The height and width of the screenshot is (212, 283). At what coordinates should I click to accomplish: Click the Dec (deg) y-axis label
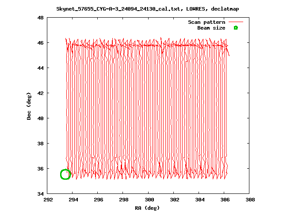29,106
